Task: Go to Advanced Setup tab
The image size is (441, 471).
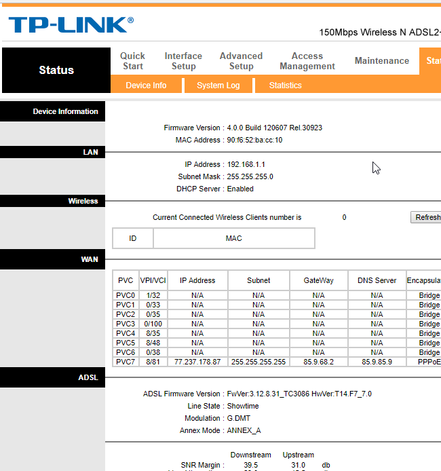Action: (x=241, y=61)
